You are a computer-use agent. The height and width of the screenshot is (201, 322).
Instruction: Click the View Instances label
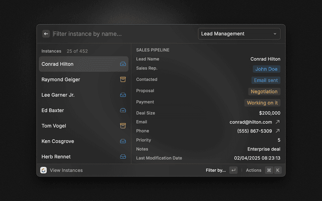tap(66, 170)
